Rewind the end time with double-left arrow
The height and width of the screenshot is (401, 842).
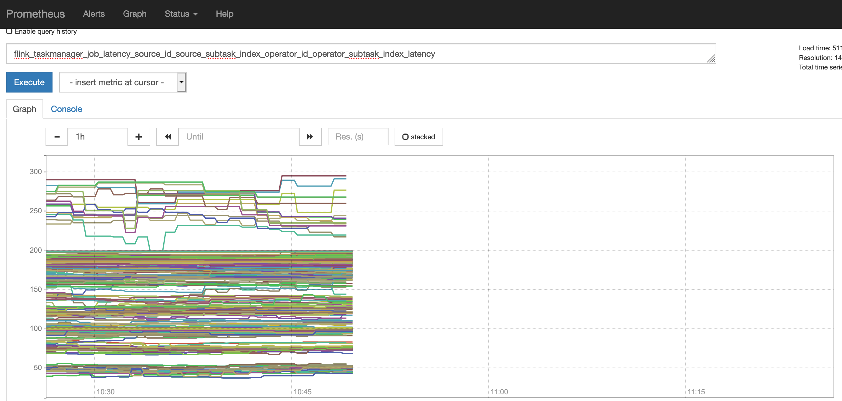(168, 137)
